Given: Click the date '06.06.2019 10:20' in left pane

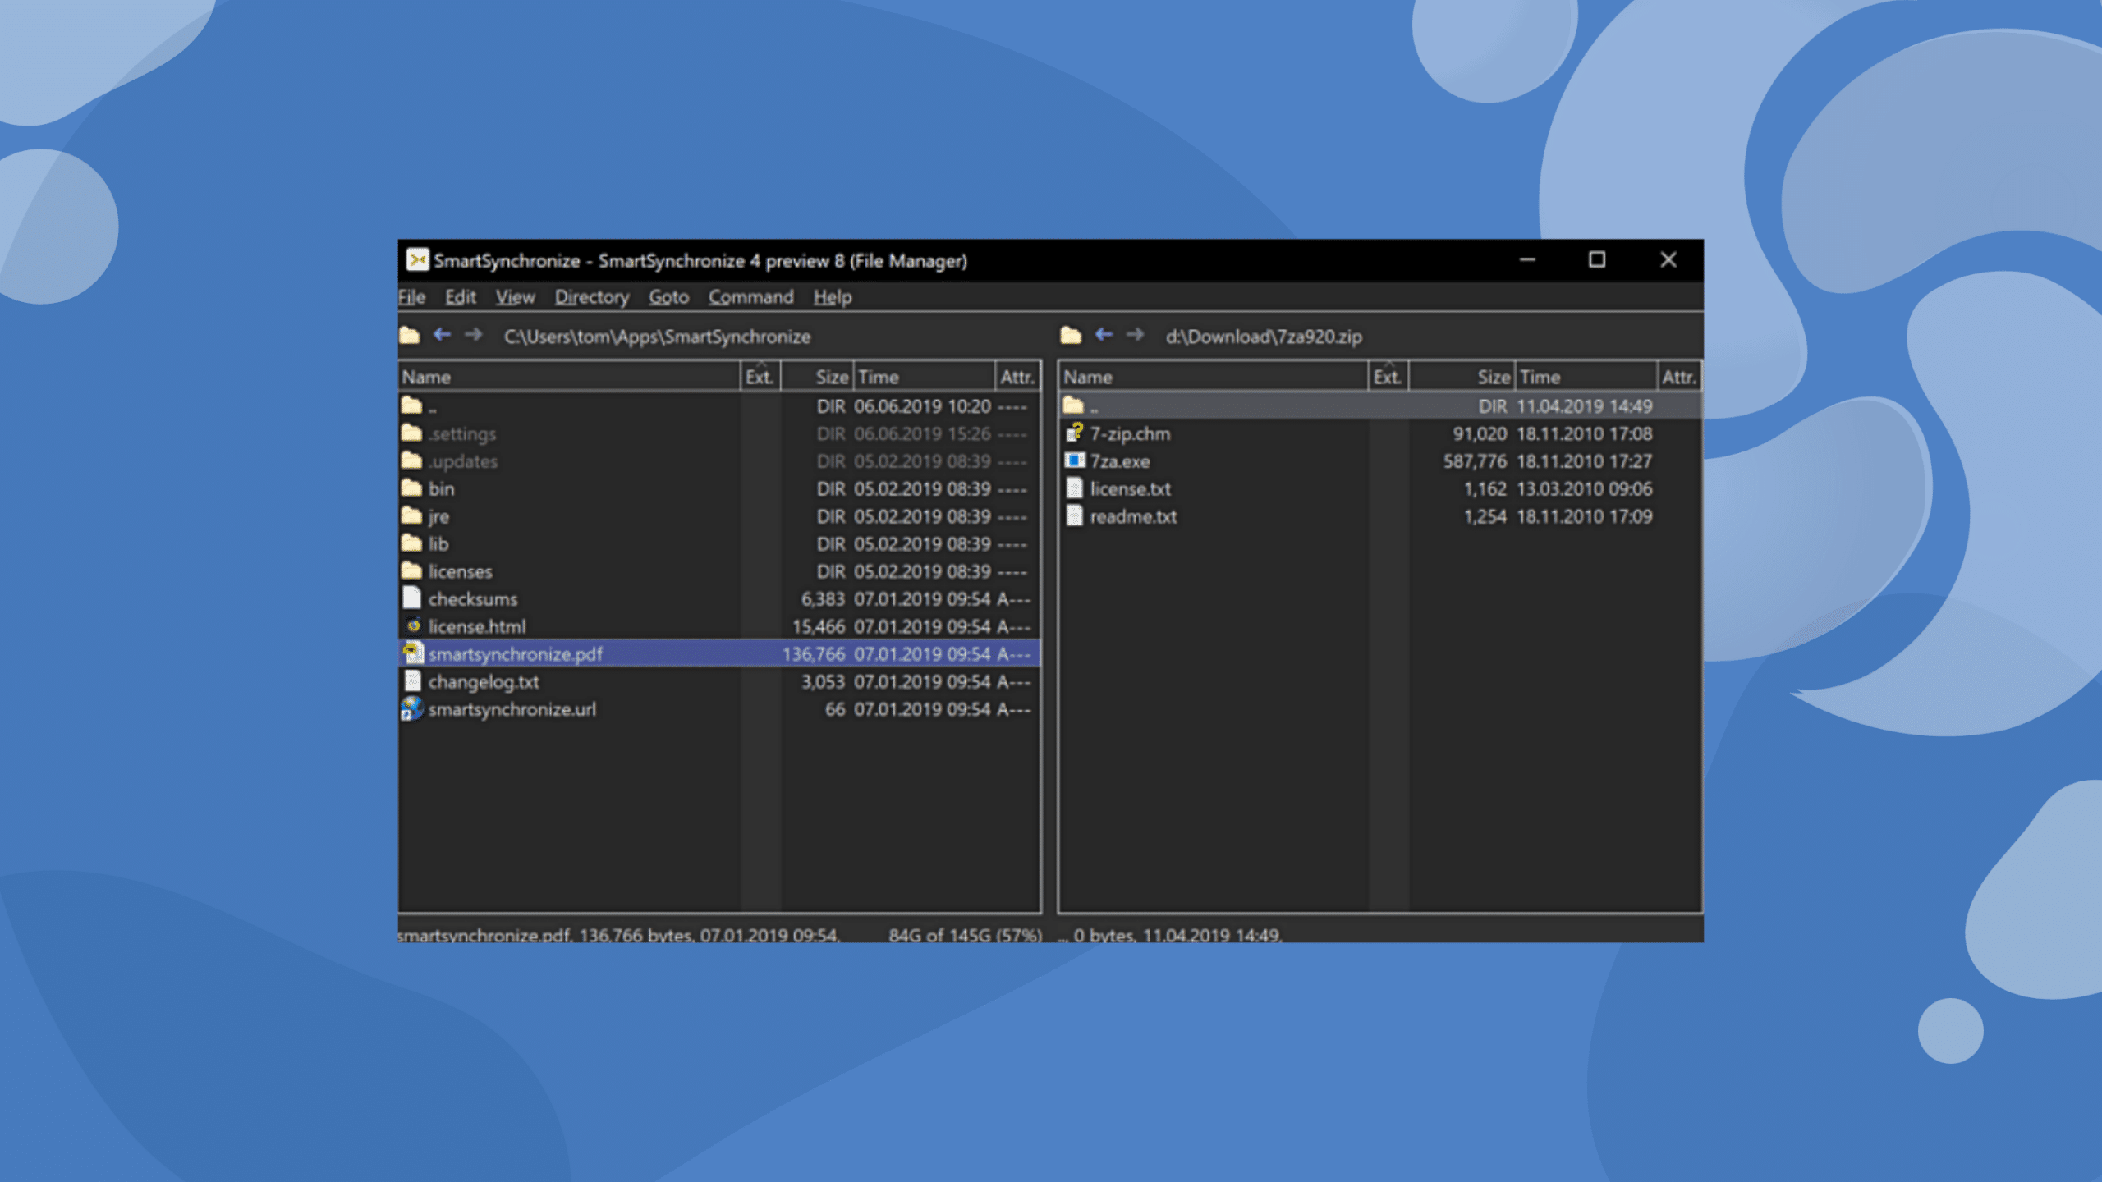Looking at the screenshot, I should [922, 406].
